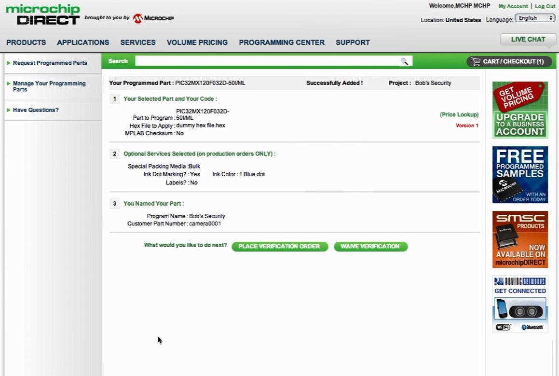Start a LIVE CHAT session
Viewport: 559px width, 376px height.
528,40
